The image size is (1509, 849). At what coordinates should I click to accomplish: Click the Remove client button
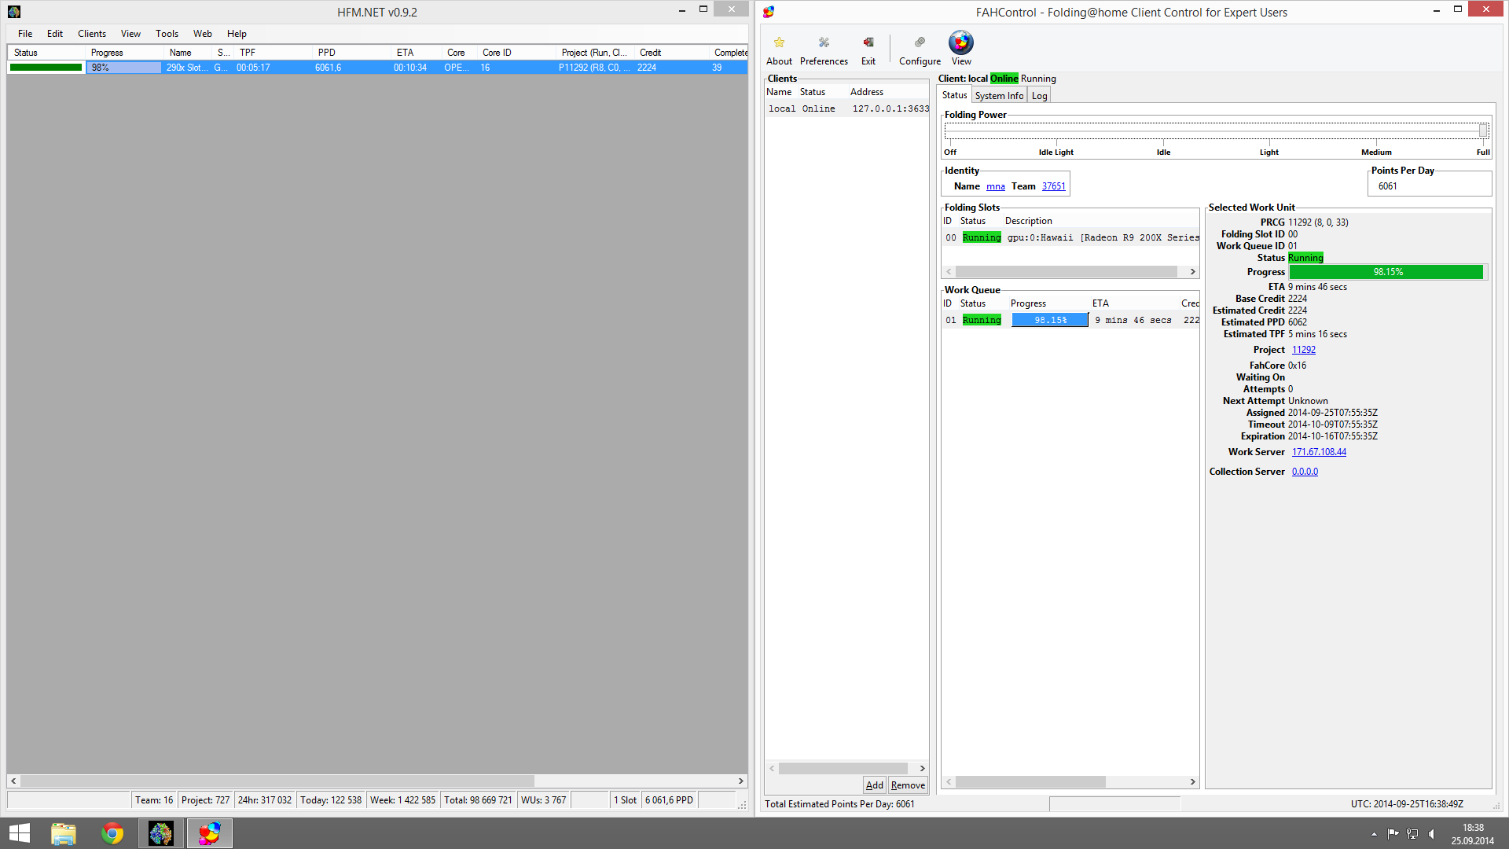click(x=908, y=785)
